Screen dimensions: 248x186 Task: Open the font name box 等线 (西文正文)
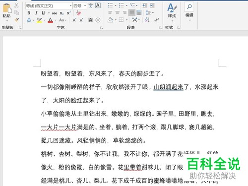49,6
